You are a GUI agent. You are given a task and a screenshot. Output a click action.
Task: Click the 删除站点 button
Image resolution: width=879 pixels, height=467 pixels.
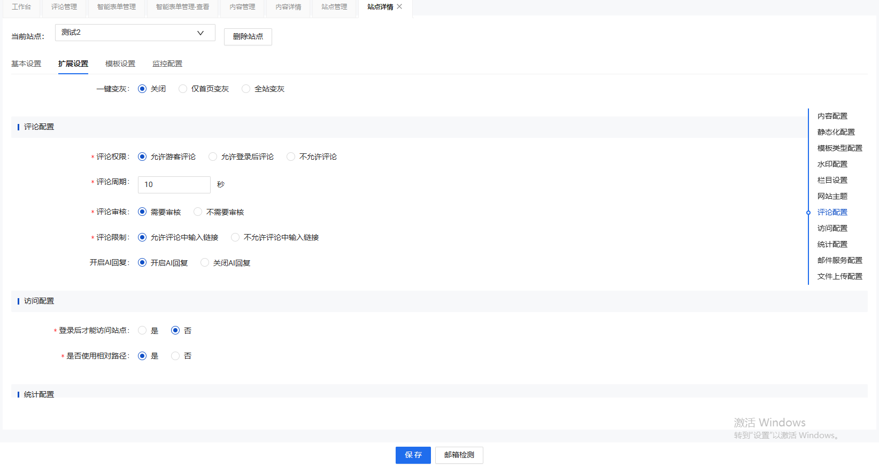(248, 37)
